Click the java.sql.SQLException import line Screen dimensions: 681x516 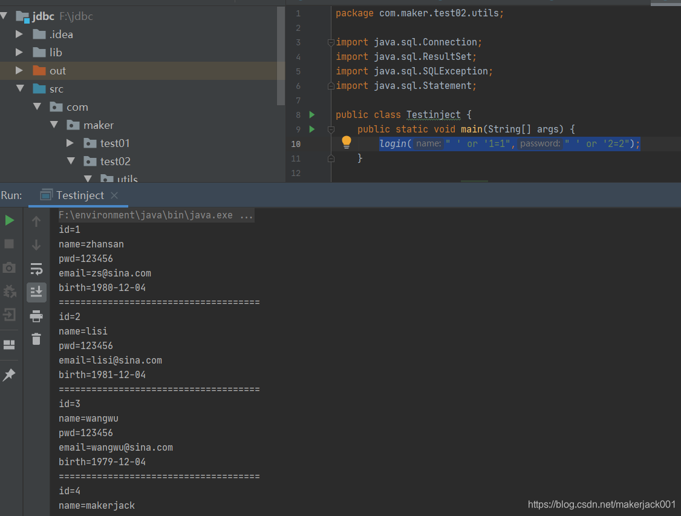[x=414, y=71]
